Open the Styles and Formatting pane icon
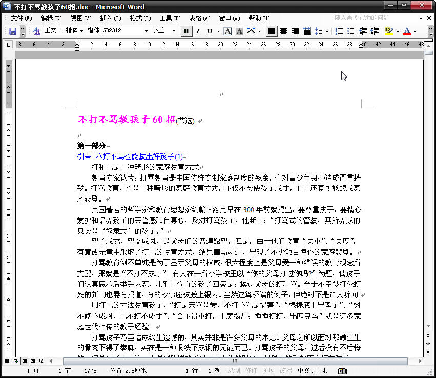This screenshot has height=378, width=436. click(x=36, y=31)
